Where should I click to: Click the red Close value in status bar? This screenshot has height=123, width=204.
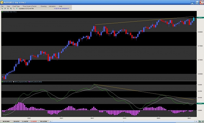[34, 121]
